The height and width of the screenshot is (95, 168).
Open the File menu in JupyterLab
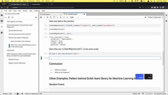tap(6, 11)
